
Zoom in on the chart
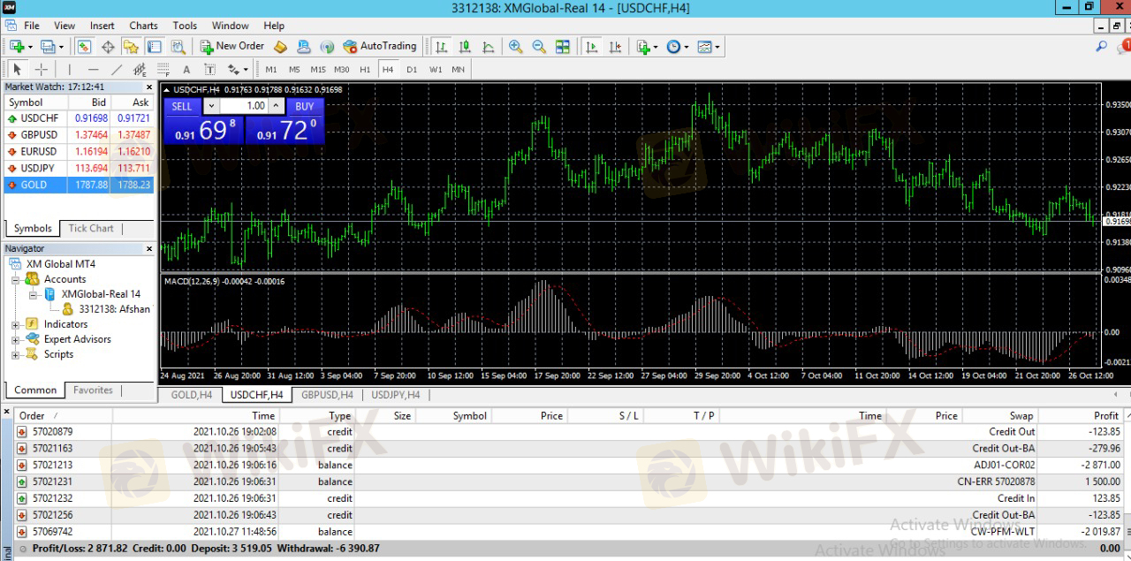(x=515, y=46)
